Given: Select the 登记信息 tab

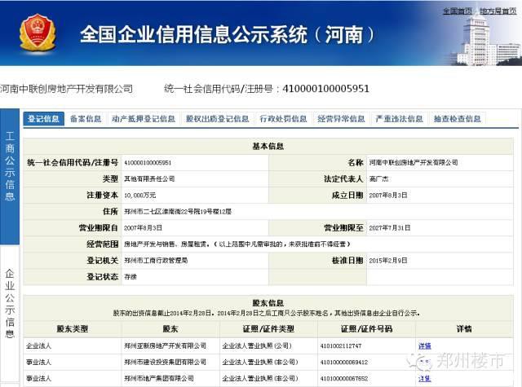Looking at the screenshot, I should (x=43, y=119).
